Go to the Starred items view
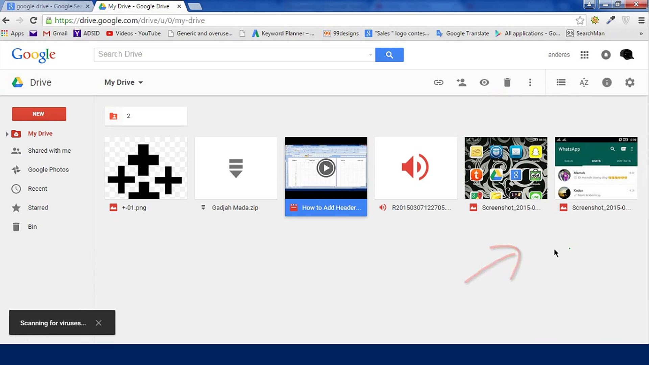Screen dimensions: 649x365 pos(38,208)
